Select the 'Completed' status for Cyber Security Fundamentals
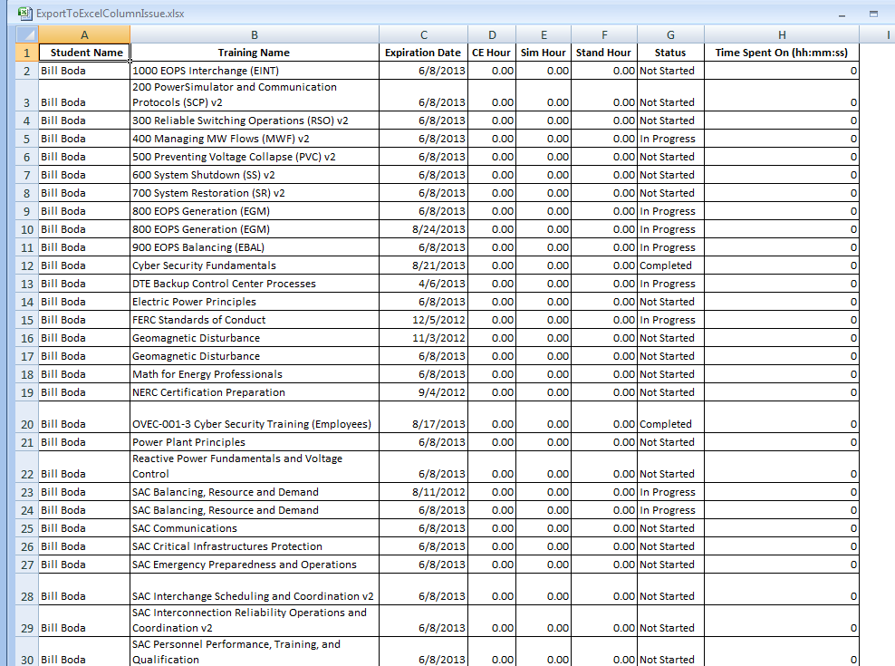Image resolution: width=895 pixels, height=666 pixels. pyautogui.click(x=670, y=265)
